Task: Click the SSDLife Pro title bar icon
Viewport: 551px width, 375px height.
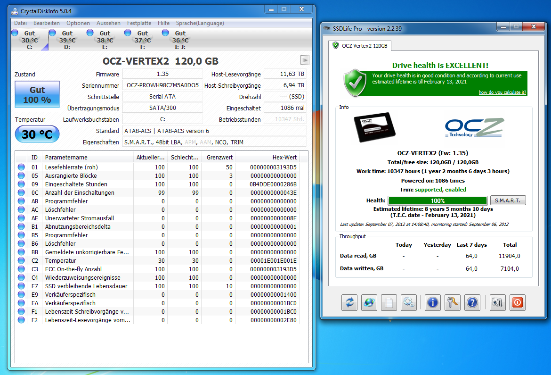Action: 327,28
